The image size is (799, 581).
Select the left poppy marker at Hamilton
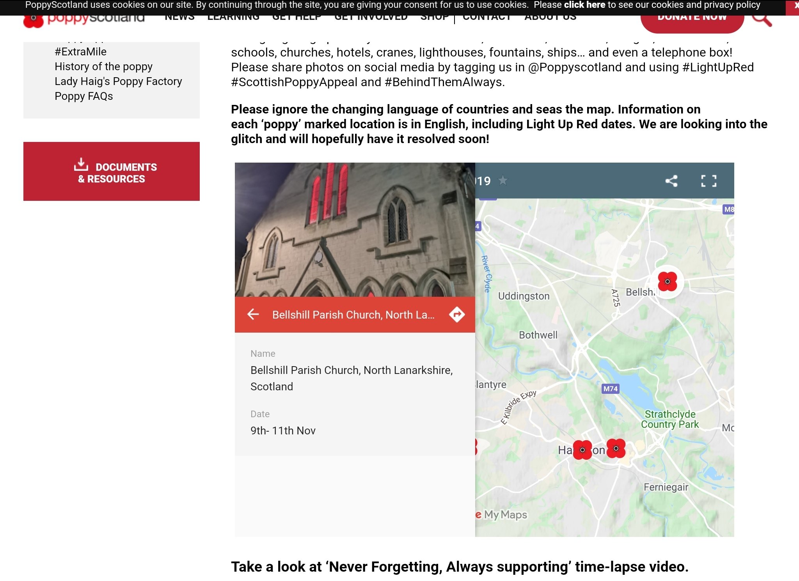(x=582, y=450)
